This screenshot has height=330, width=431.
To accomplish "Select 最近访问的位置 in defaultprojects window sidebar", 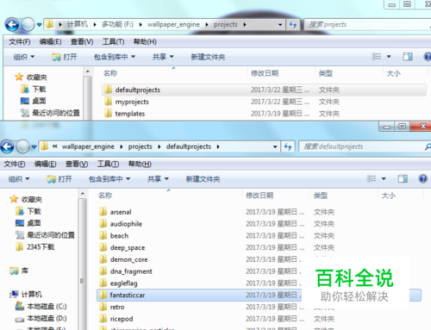I will 45,235.
